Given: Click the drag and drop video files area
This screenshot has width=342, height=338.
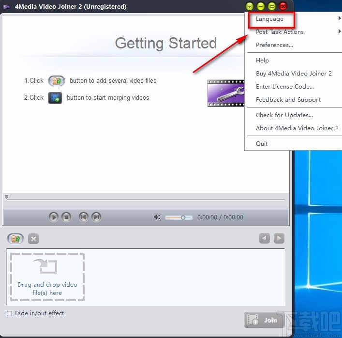Looking at the screenshot, I should pyautogui.click(x=47, y=277).
